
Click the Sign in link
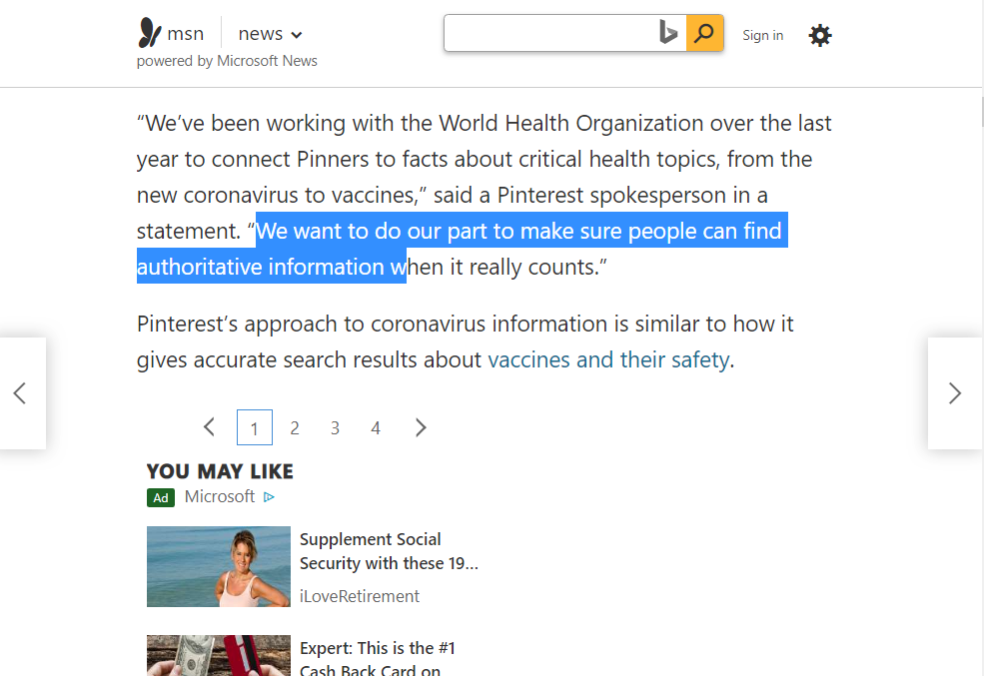coord(762,35)
